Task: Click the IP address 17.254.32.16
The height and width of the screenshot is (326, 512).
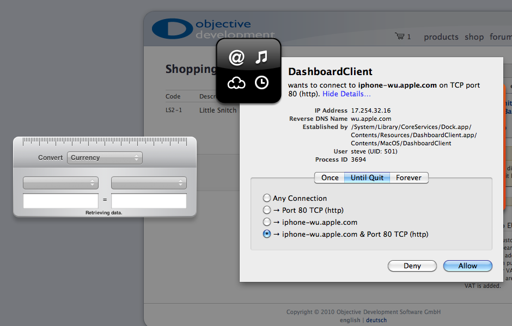Action: 371,110
